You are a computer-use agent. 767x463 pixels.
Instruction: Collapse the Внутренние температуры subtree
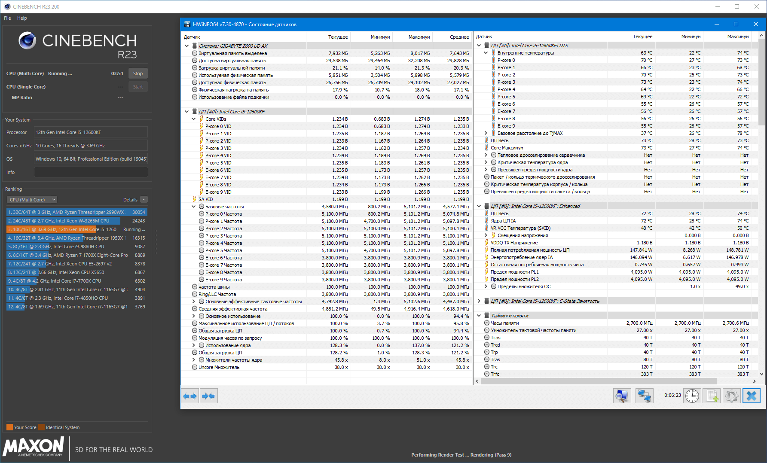[x=486, y=53]
